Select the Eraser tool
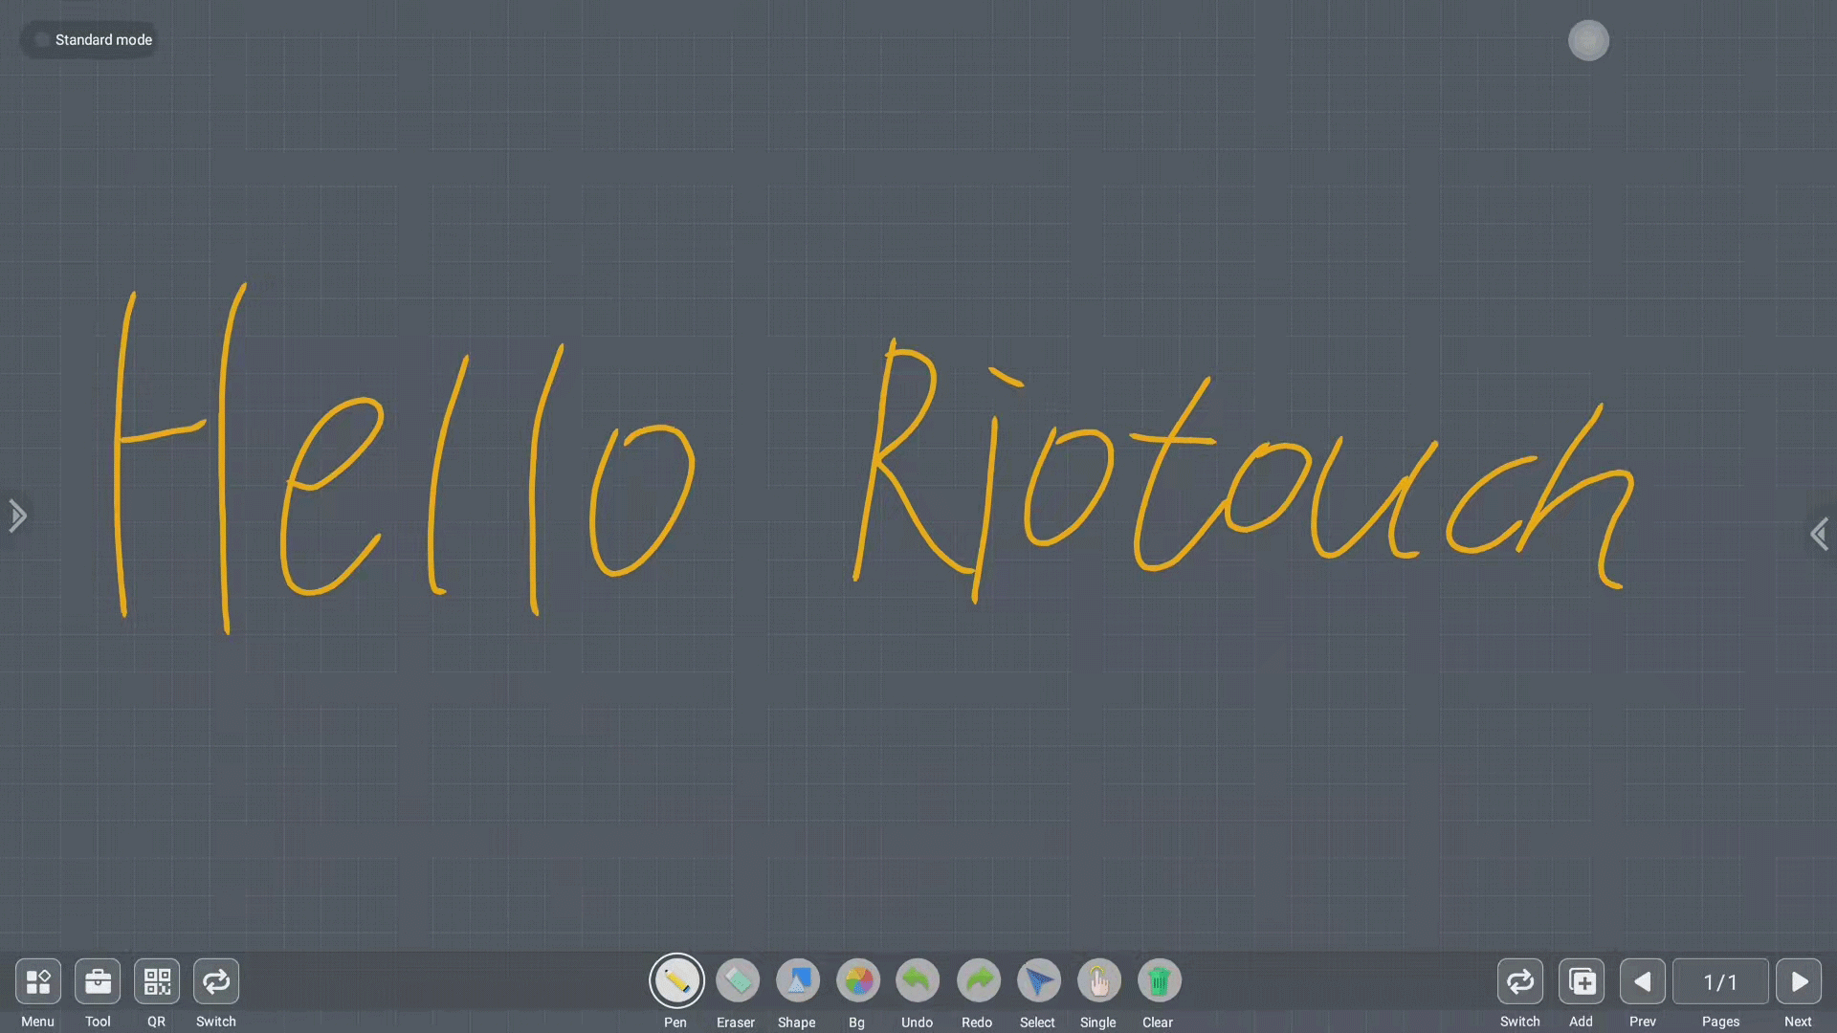Image resolution: width=1837 pixels, height=1033 pixels. (737, 980)
